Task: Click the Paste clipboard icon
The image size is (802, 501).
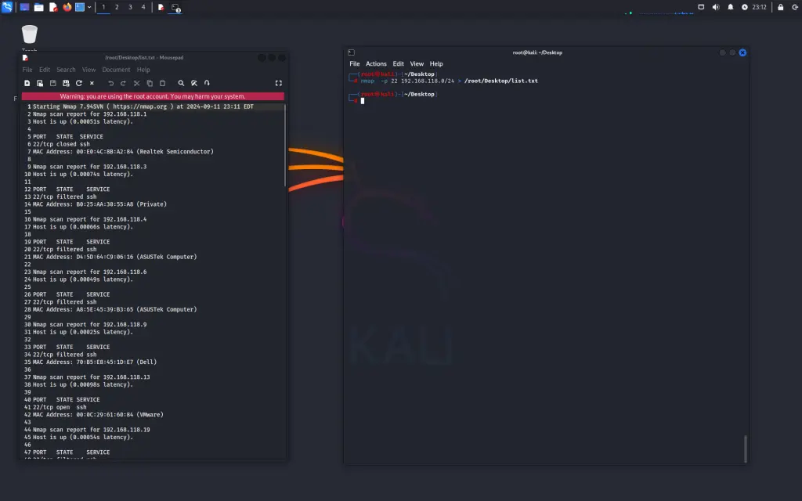Action: click(162, 83)
